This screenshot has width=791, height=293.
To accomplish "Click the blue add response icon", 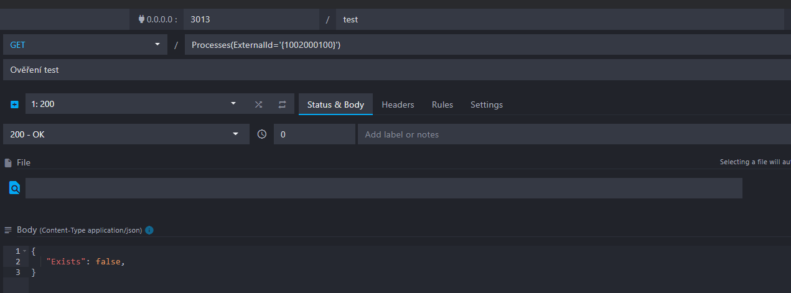I will [x=15, y=105].
